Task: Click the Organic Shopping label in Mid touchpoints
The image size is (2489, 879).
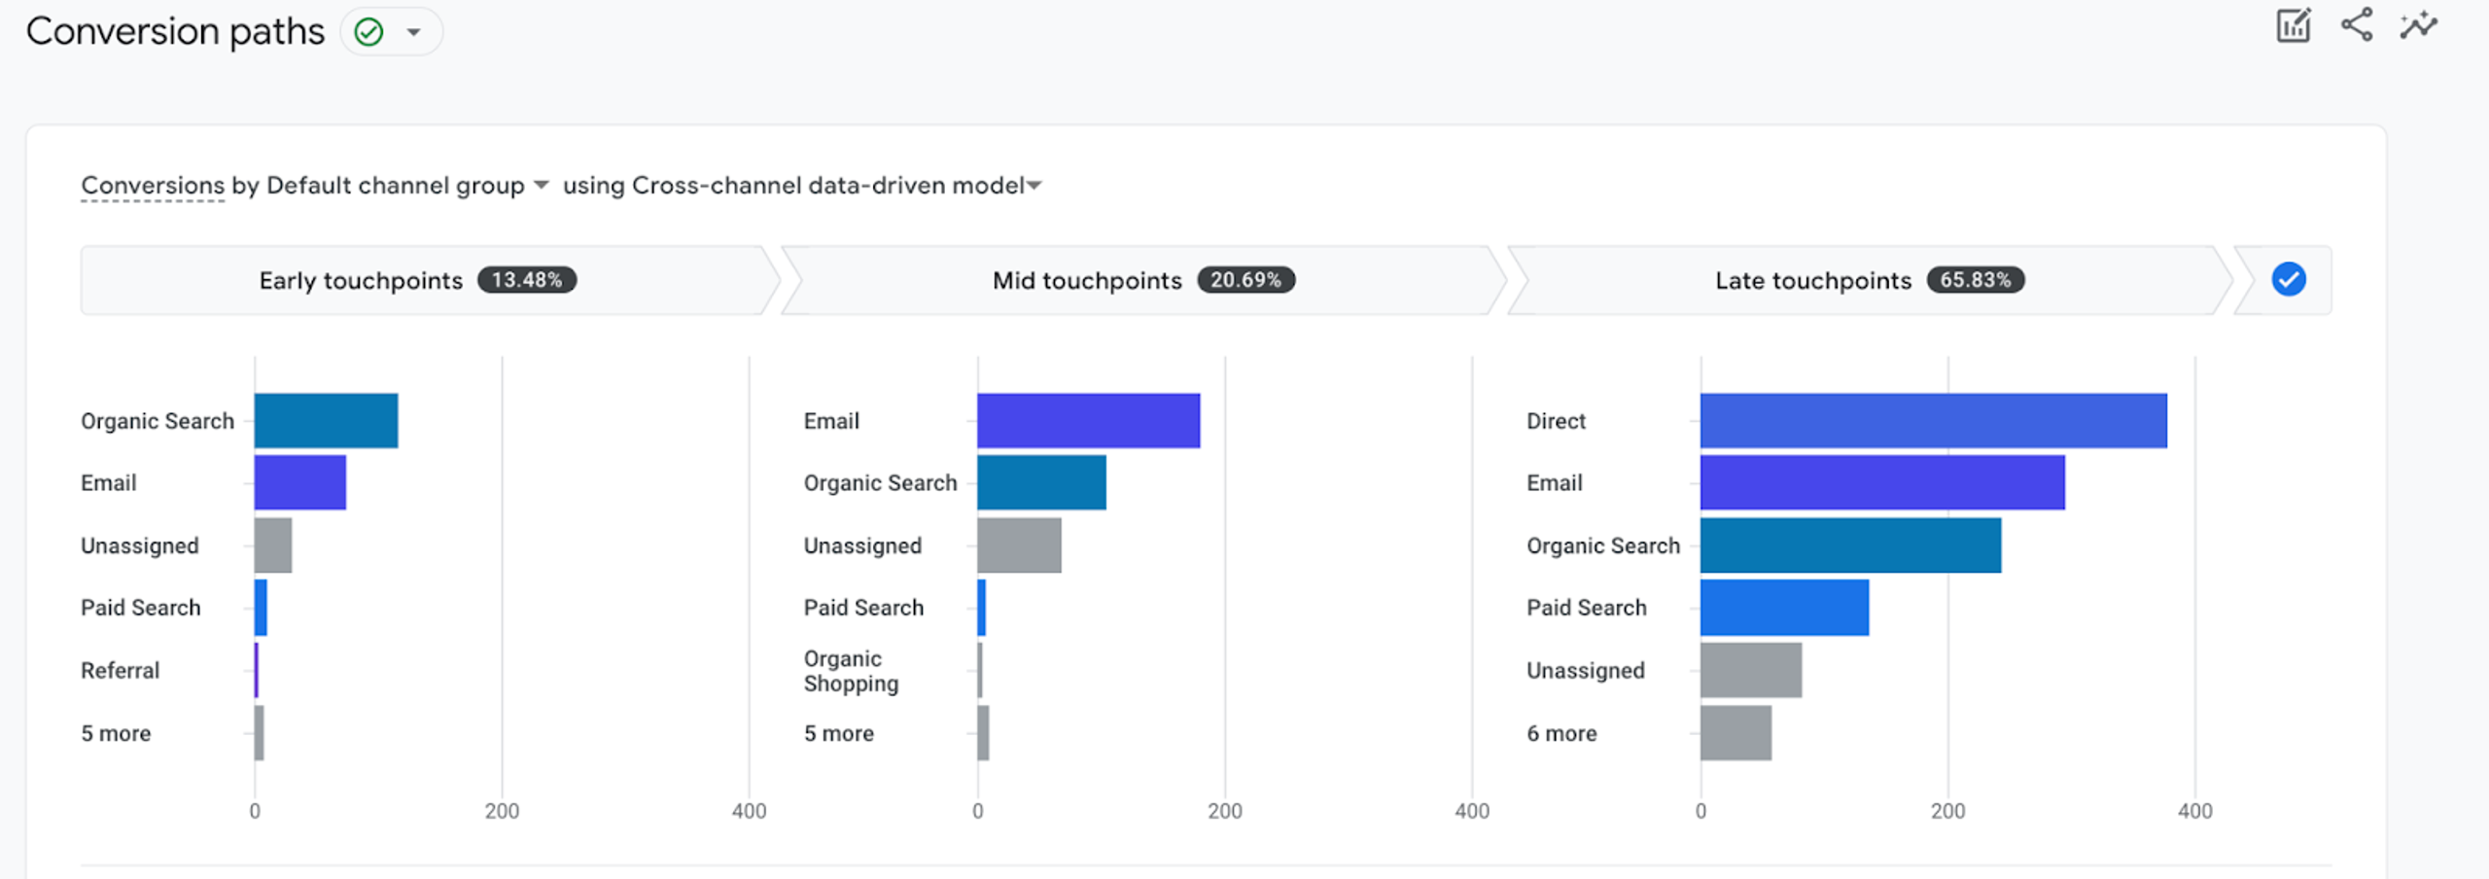Action: [x=851, y=671]
